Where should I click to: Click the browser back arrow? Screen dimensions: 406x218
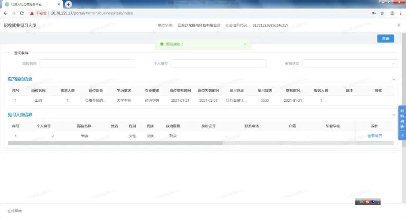5,13
